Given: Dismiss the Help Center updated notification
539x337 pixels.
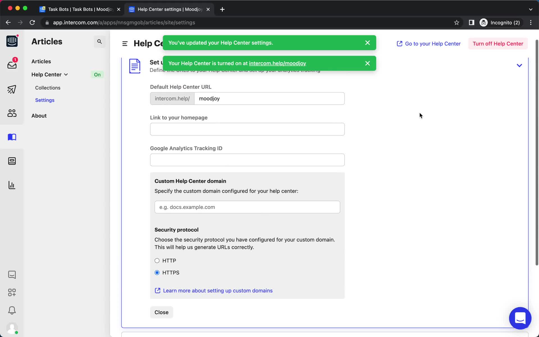Looking at the screenshot, I should coord(367,43).
